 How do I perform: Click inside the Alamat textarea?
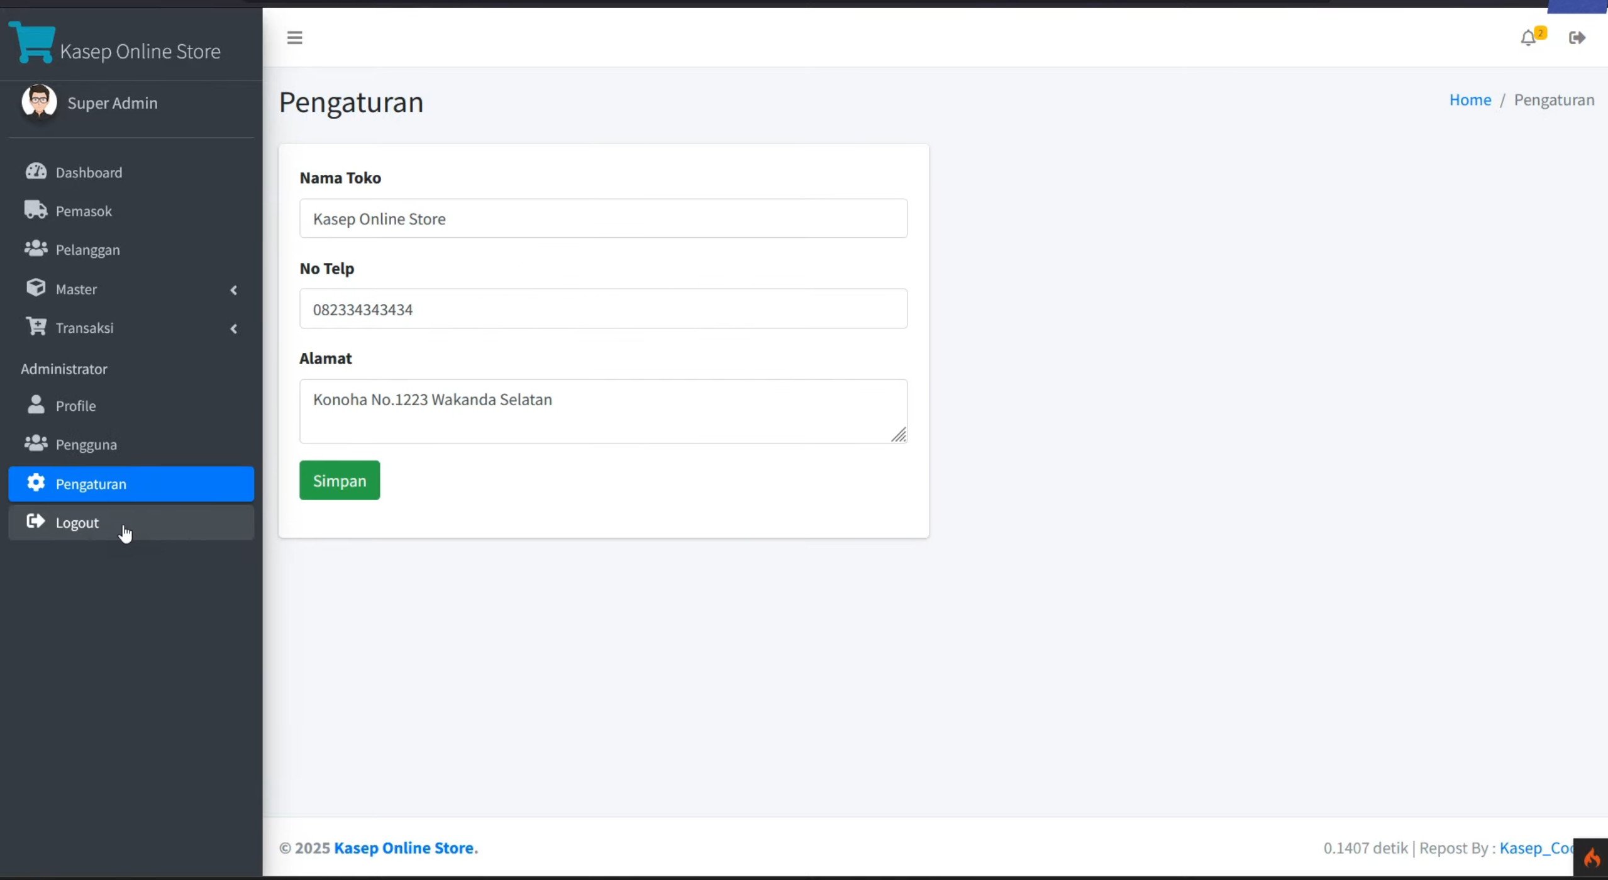pyautogui.click(x=603, y=411)
